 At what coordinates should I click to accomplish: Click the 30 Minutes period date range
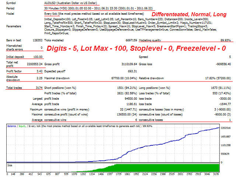98,8
